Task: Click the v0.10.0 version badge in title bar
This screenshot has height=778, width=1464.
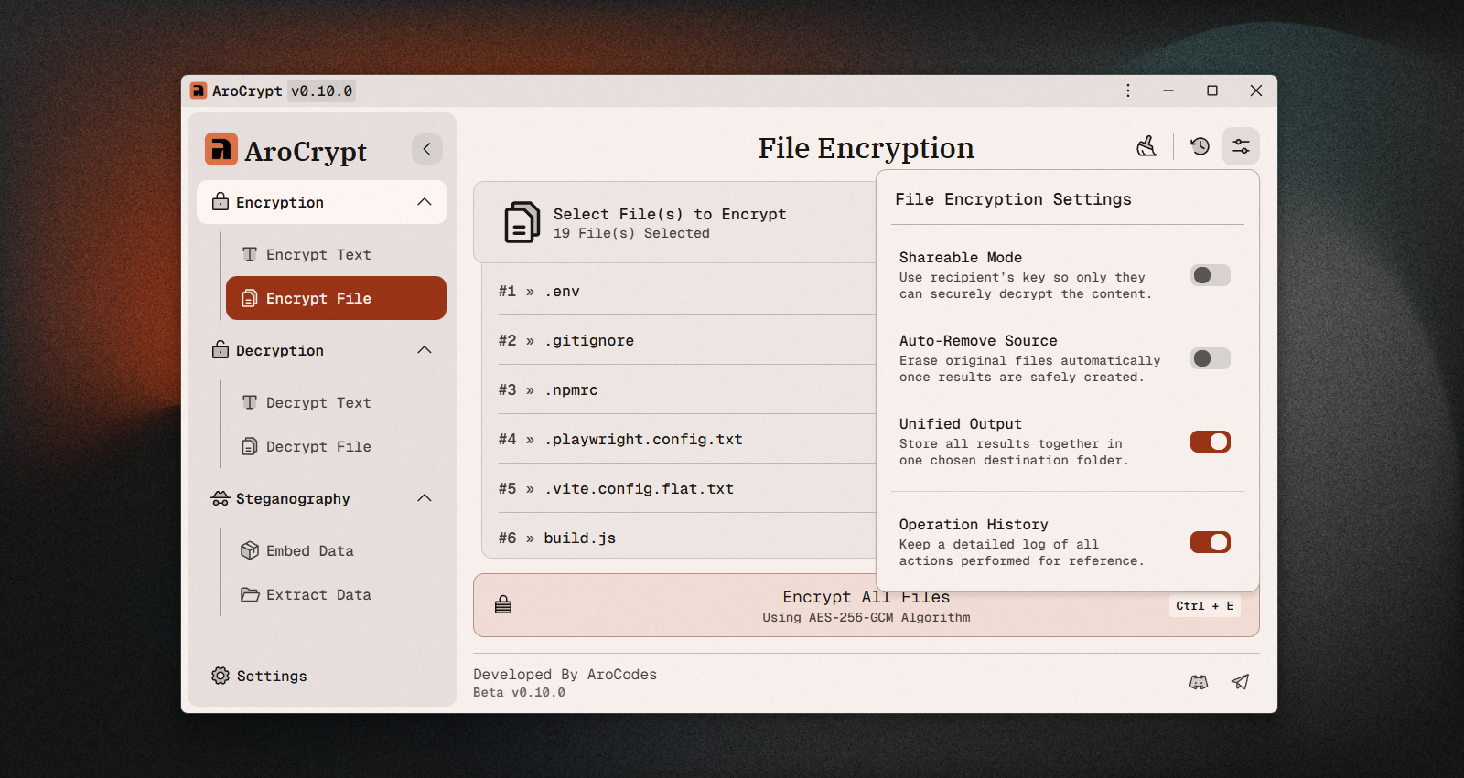Action: 321,91
